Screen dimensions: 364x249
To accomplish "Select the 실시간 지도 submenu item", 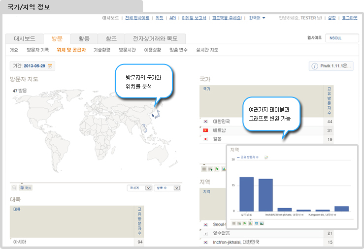I will pos(207,50).
